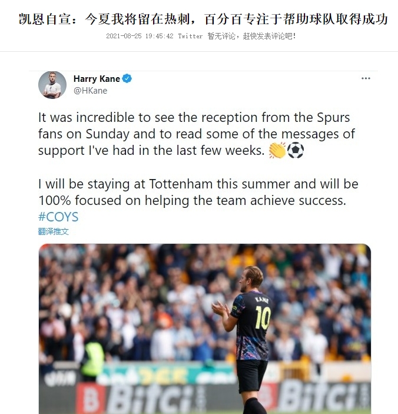The height and width of the screenshot is (414, 398).
Task: Open the @HKane handle link
Action: pyautogui.click(x=90, y=91)
